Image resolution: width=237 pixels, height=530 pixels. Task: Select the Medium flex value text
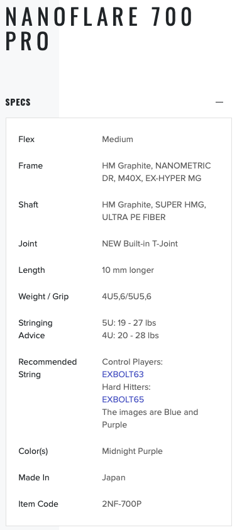tap(118, 140)
